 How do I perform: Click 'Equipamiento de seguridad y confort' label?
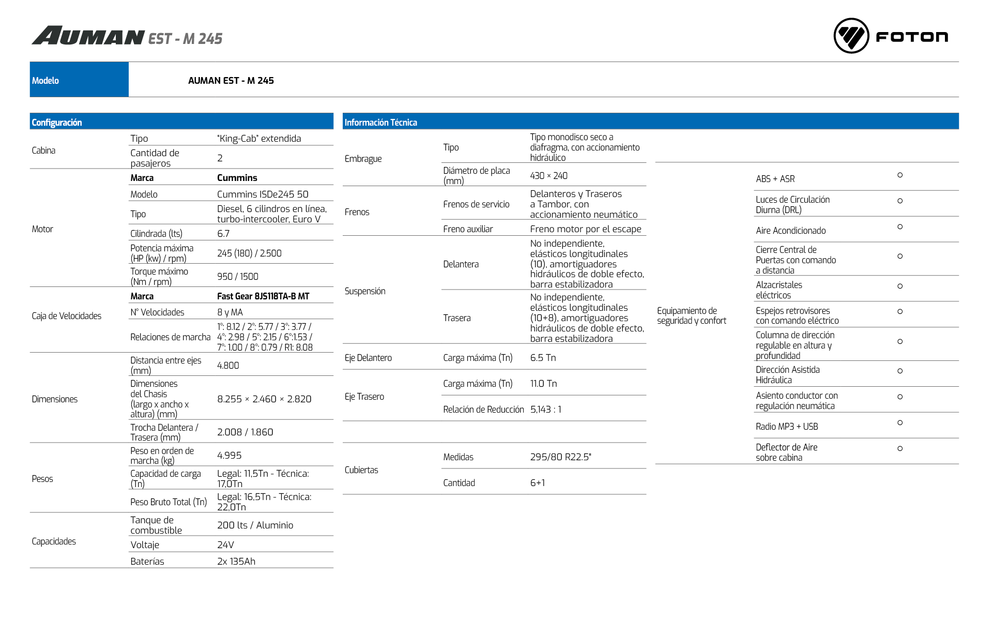pos(692,315)
